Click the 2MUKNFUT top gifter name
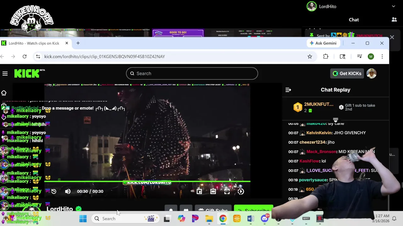The height and width of the screenshot is (226, 403). click(319, 104)
